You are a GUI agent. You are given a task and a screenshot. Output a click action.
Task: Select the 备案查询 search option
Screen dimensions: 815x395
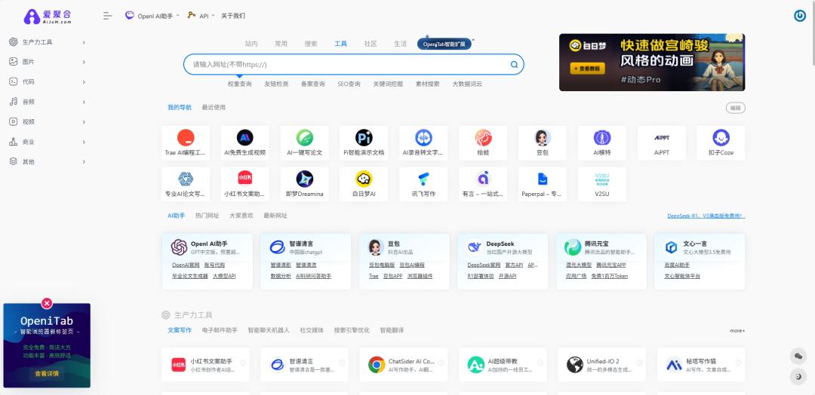tap(313, 84)
